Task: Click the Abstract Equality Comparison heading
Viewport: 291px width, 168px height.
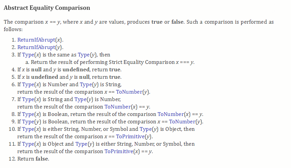Action: (x=47, y=8)
